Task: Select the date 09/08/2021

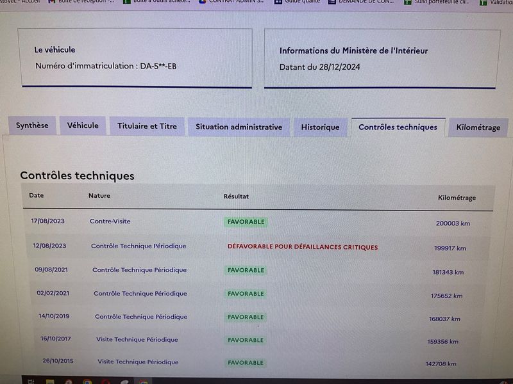Action: tap(51, 269)
